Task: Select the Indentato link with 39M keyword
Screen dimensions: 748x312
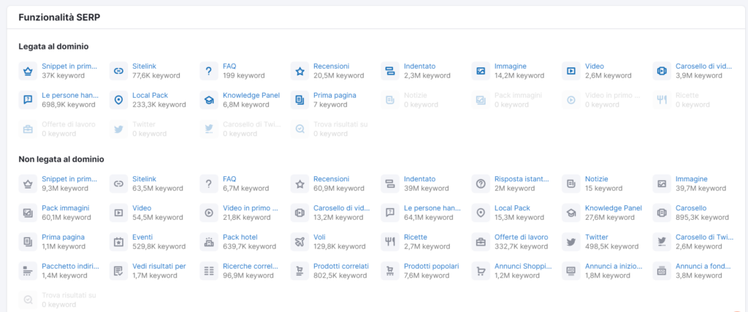Action: point(419,178)
